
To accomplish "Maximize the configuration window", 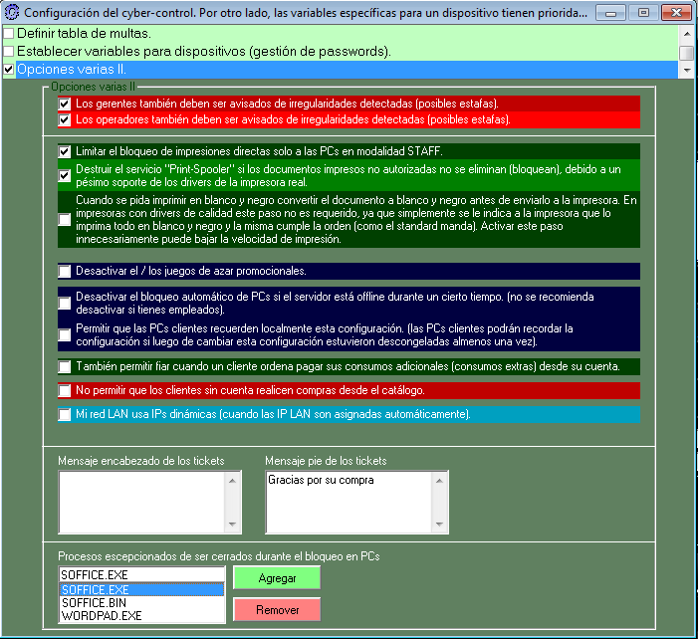I will click(643, 13).
